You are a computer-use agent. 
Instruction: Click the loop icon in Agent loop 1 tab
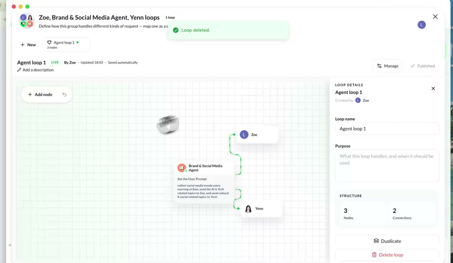[49, 43]
